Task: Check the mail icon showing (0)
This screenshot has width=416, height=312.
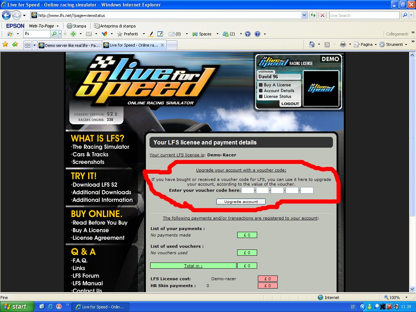Action: pos(174,34)
